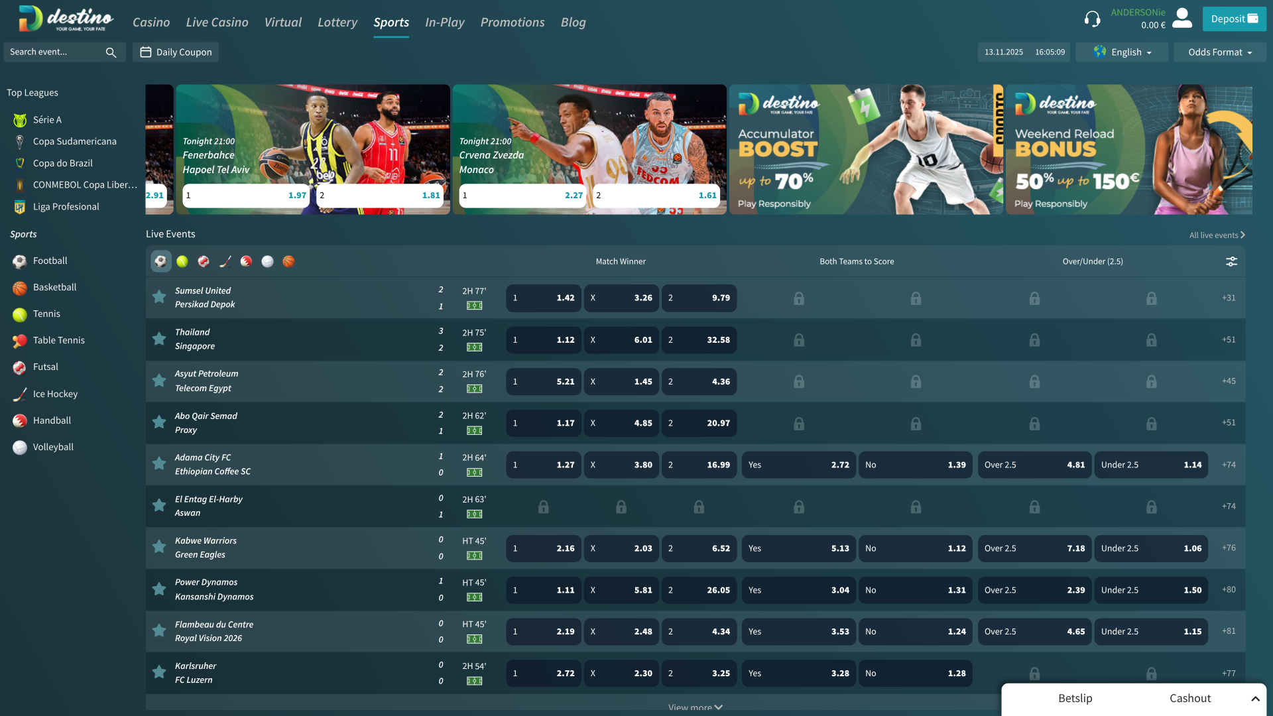Open the Odds Format dropdown
Image resolution: width=1273 pixels, height=716 pixels.
(1219, 52)
